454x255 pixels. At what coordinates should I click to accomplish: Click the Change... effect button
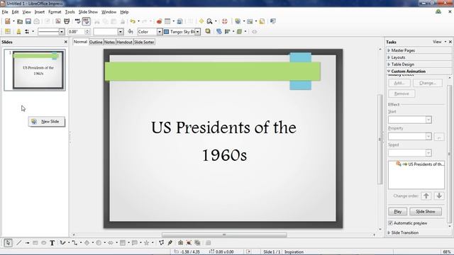[428, 83]
